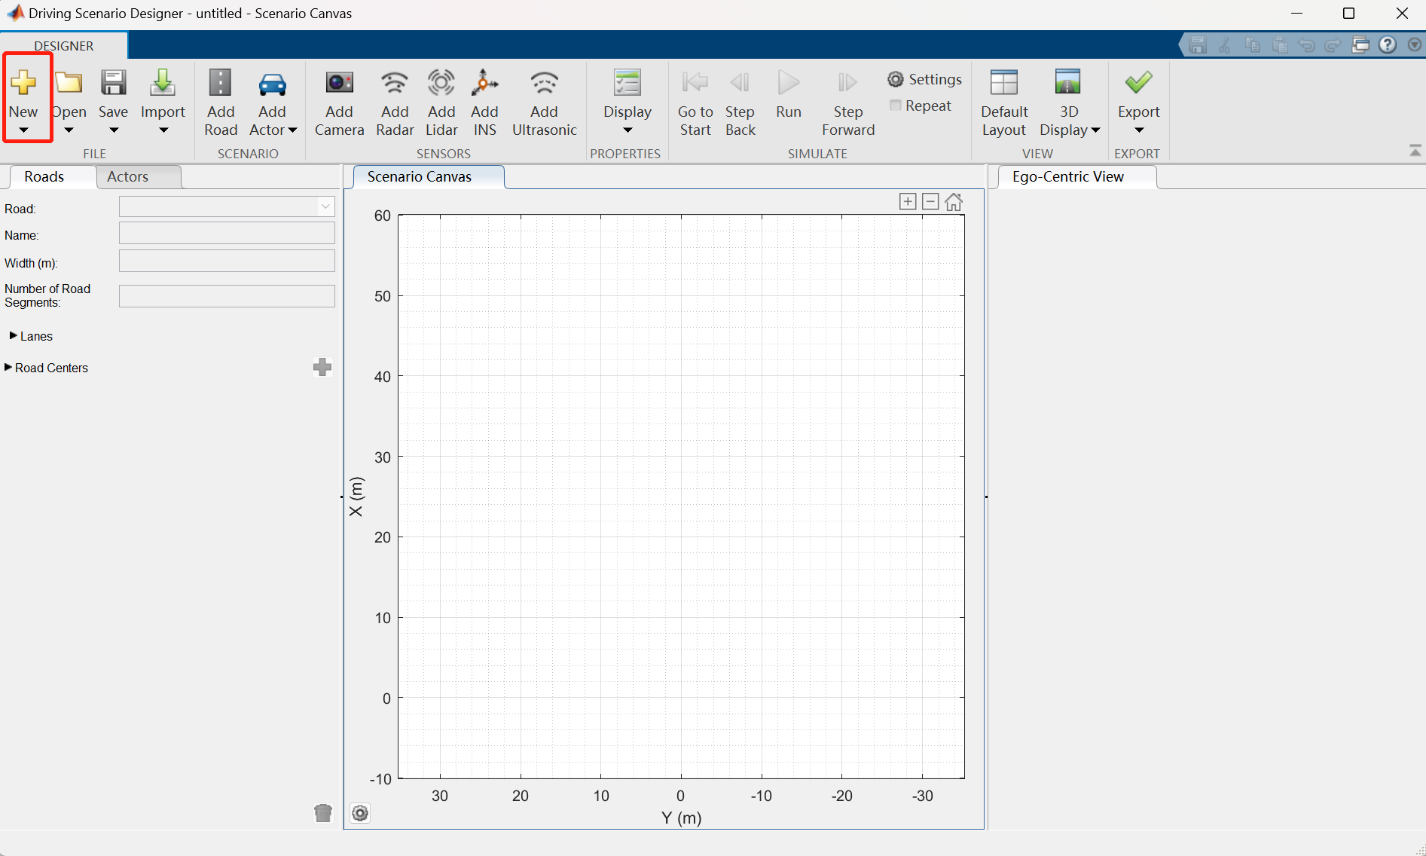Image resolution: width=1426 pixels, height=856 pixels.
Task: Go to Start of simulation
Action: (695, 102)
